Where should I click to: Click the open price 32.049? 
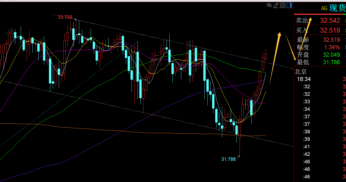point(331,55)
